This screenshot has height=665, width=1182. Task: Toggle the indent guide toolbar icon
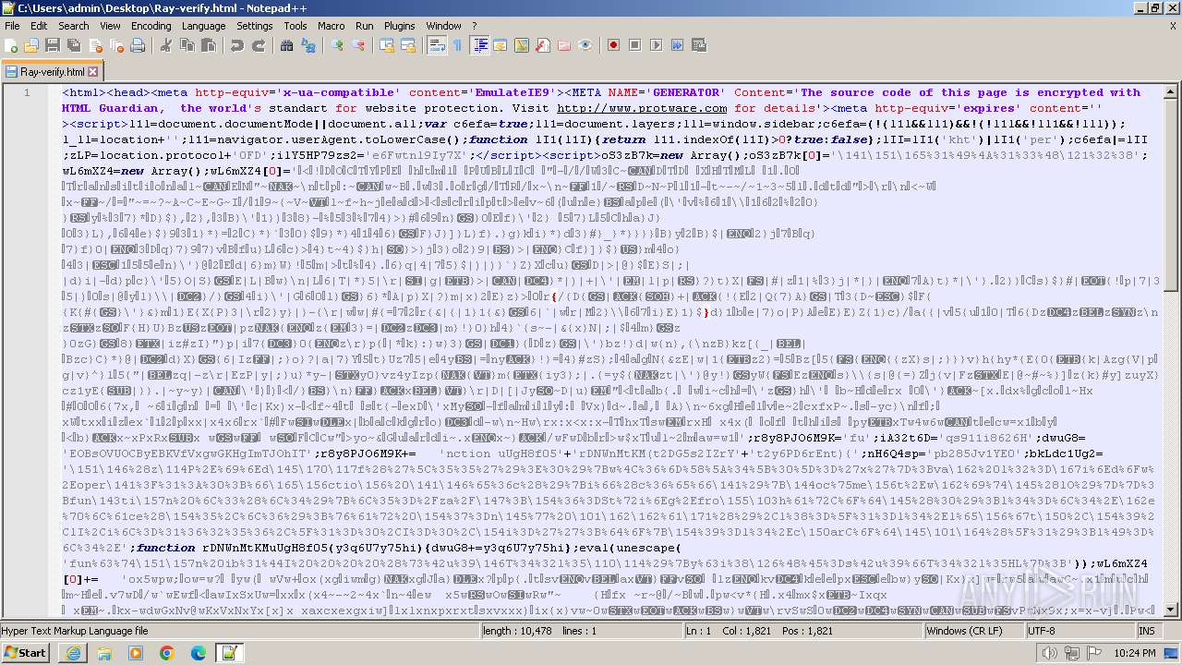479,45
